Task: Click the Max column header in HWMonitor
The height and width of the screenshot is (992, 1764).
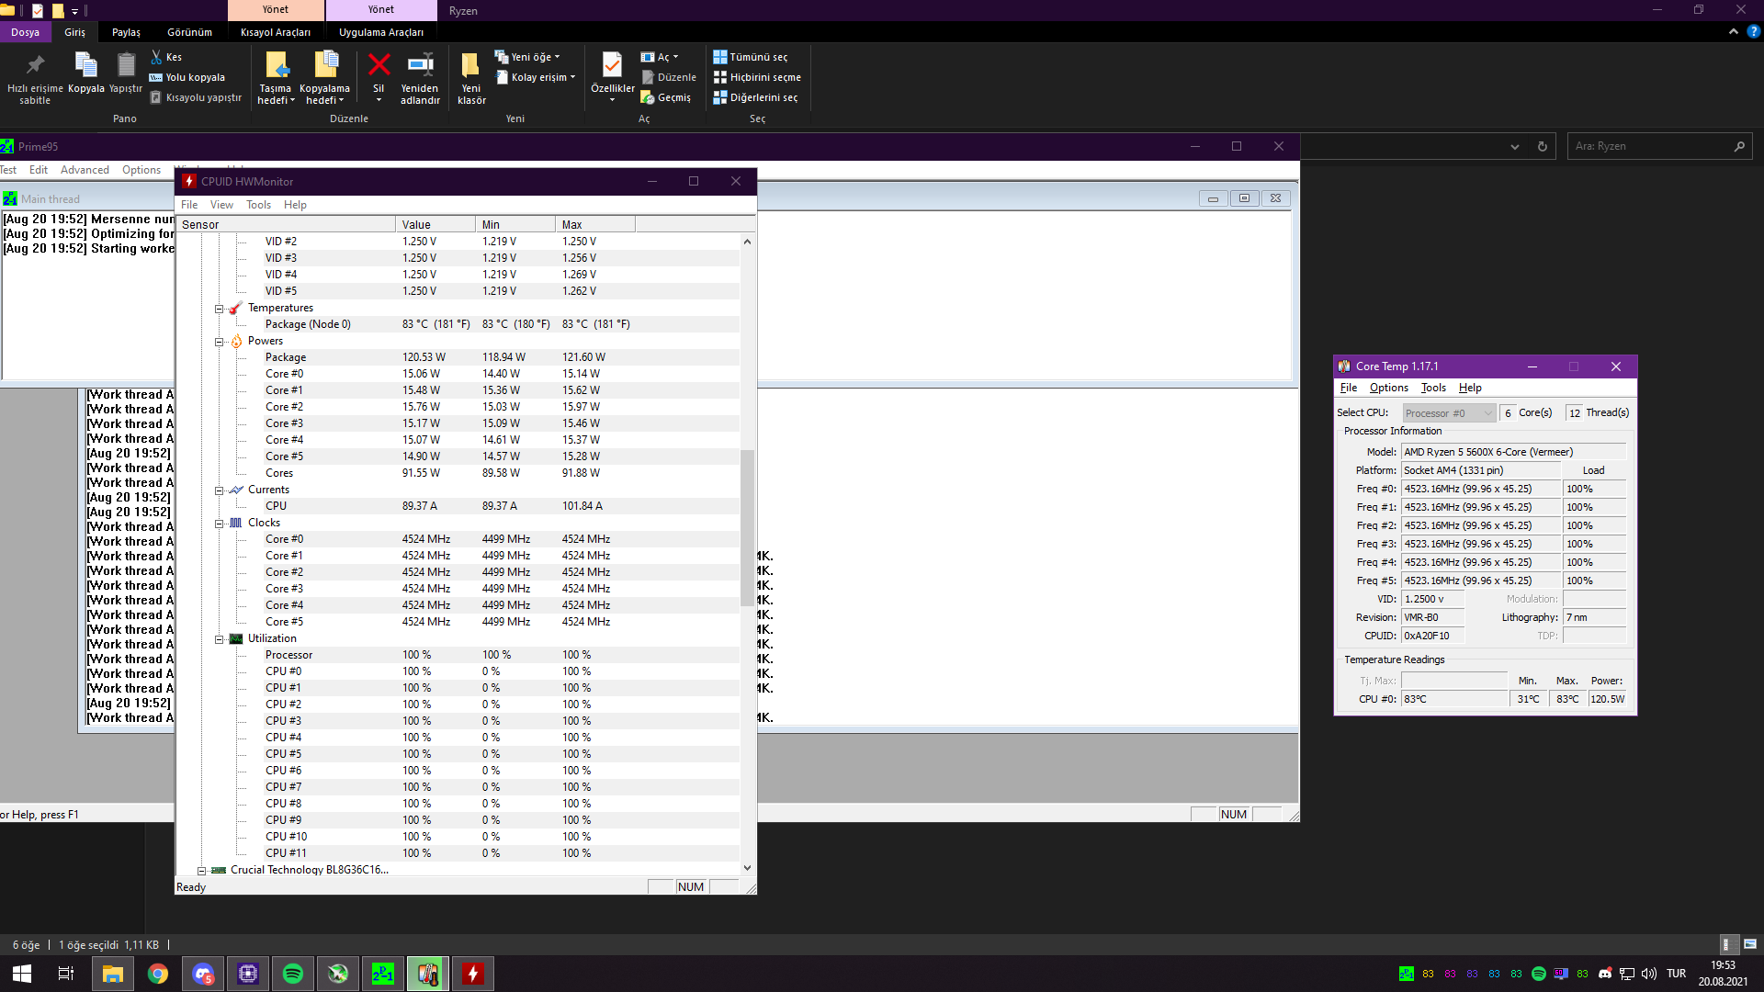Action: [x=595, y=225]
